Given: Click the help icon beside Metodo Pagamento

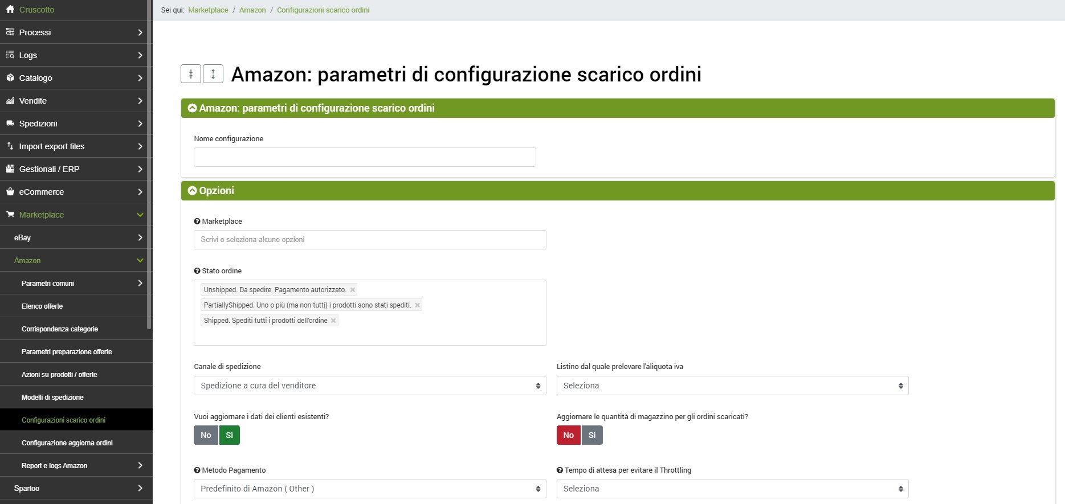Looking at the screenshot, I should click(x=197, y=470).
